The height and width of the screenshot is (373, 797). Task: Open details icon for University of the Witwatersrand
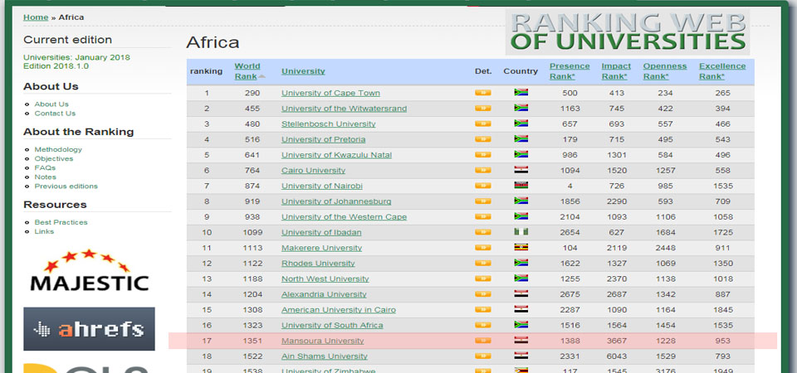pos(483,108)
